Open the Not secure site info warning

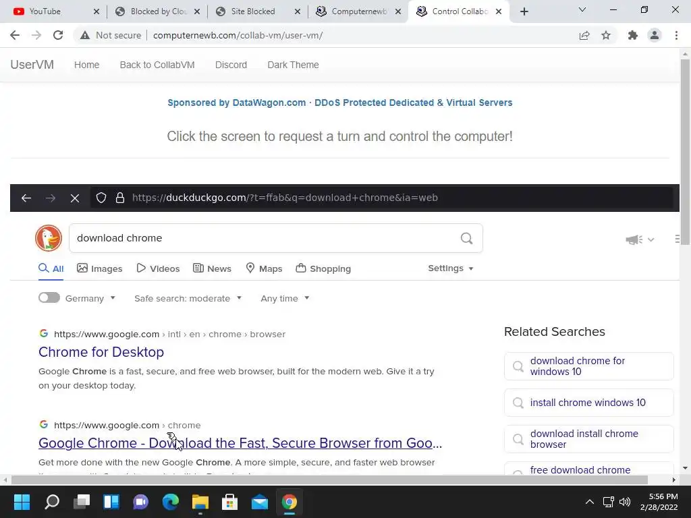111,35
